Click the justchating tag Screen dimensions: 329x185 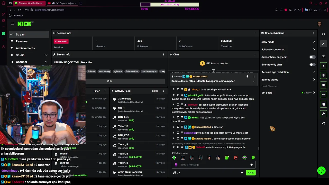coord(104,71)
